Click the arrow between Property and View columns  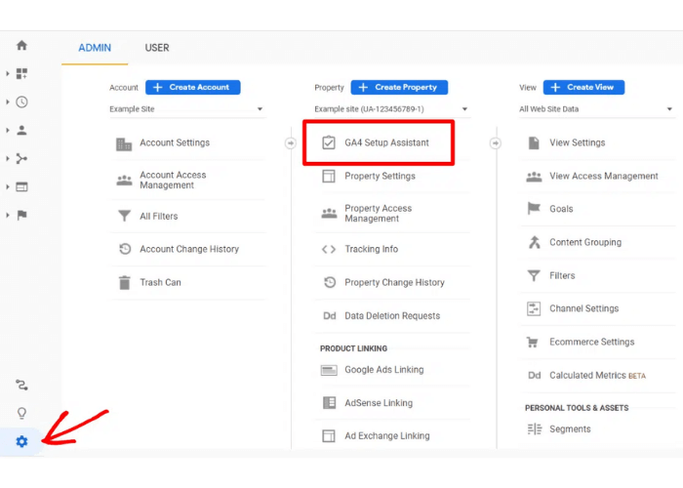[x=496, y=142]
